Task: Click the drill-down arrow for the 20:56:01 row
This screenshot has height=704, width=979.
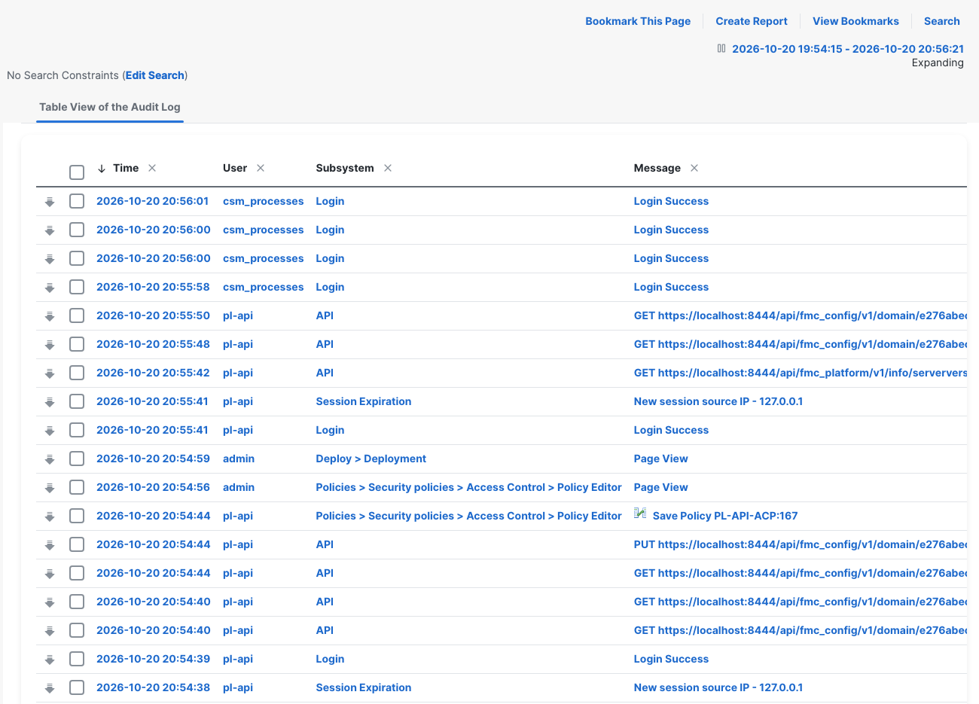Action: (x=50, y=202)
